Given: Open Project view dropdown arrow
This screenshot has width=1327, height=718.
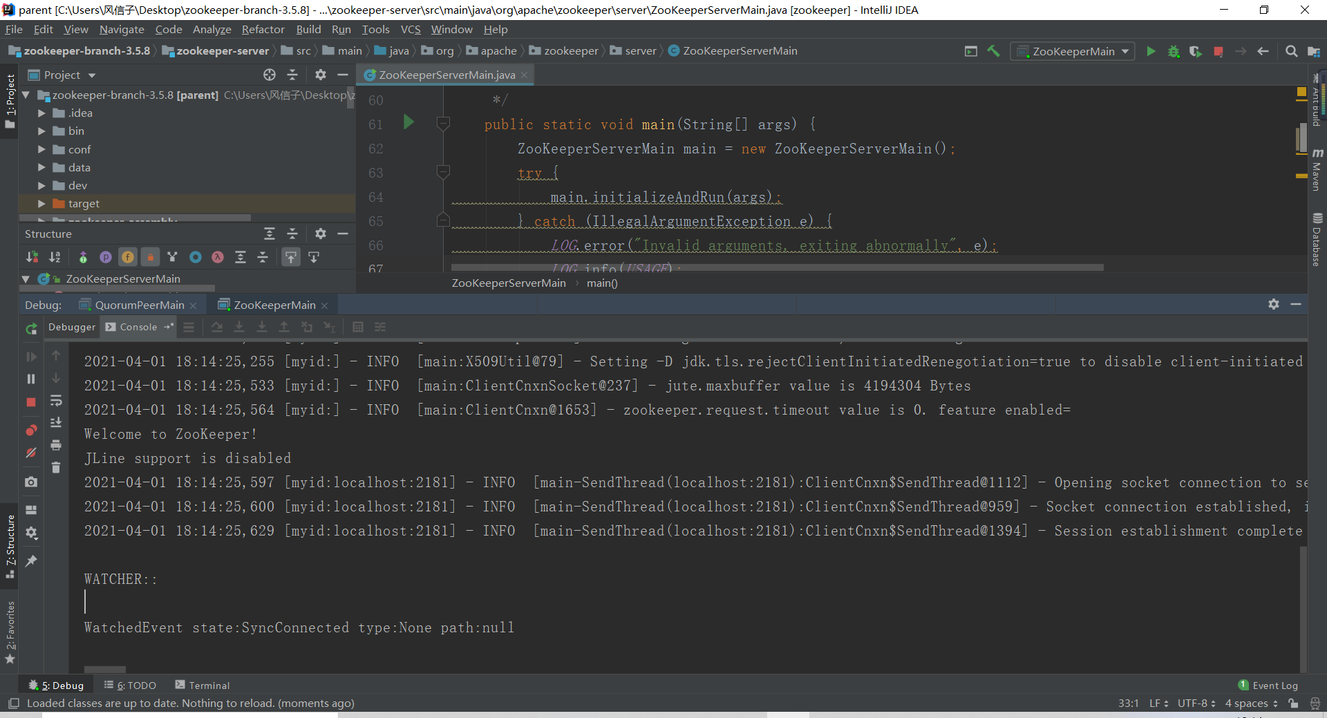Looking at the screenshot, I should pyautogui.click(x=92, y=75).
